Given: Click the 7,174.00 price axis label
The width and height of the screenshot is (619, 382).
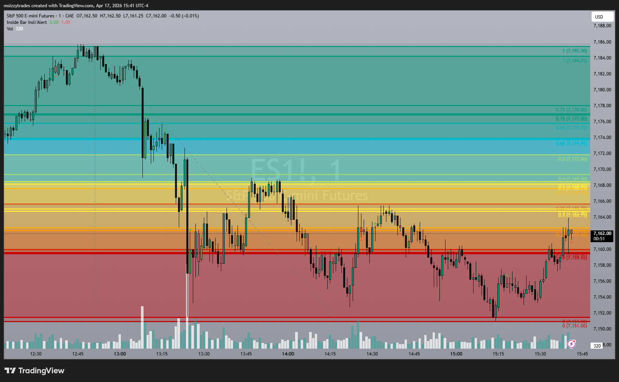Looking at the screenshot, I should (602, 138).
